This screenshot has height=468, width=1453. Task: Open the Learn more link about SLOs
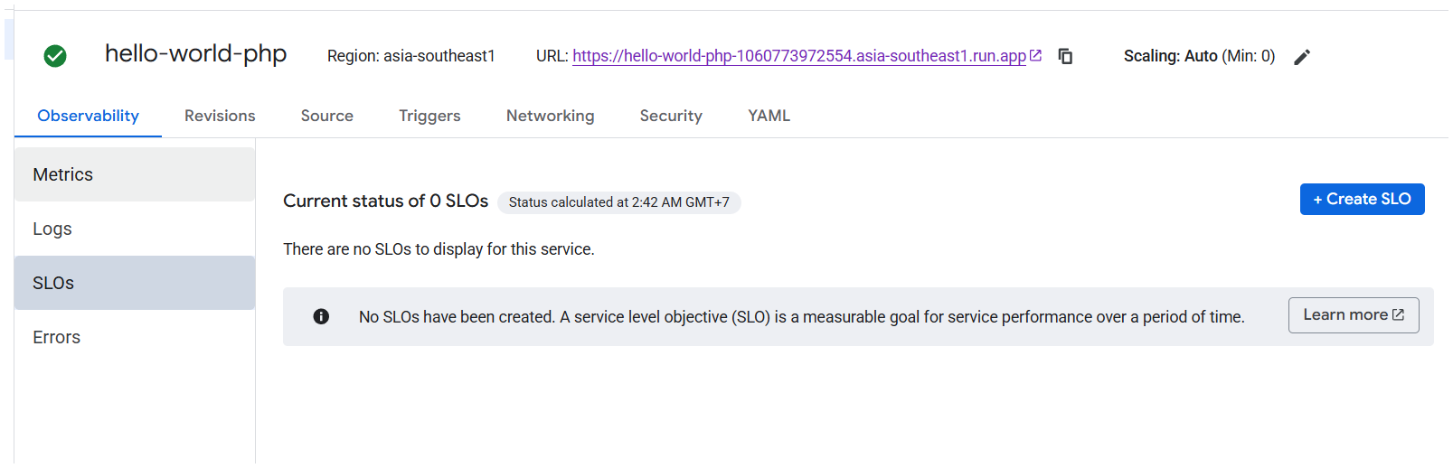coord(1354,315)
